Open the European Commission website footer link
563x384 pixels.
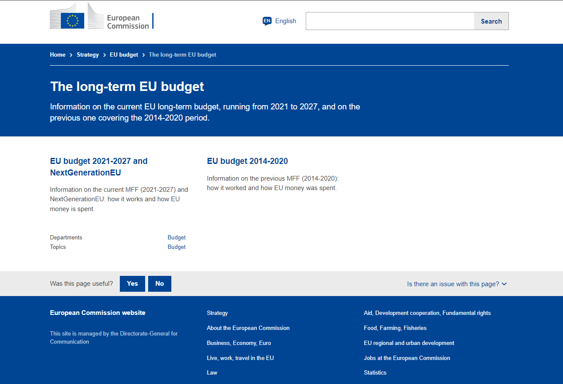[x=97, y=313]
